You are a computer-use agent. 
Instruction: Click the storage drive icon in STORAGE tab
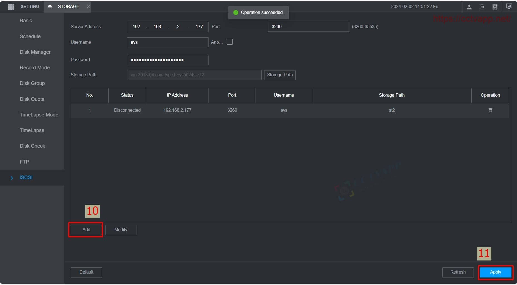[50, 7]
